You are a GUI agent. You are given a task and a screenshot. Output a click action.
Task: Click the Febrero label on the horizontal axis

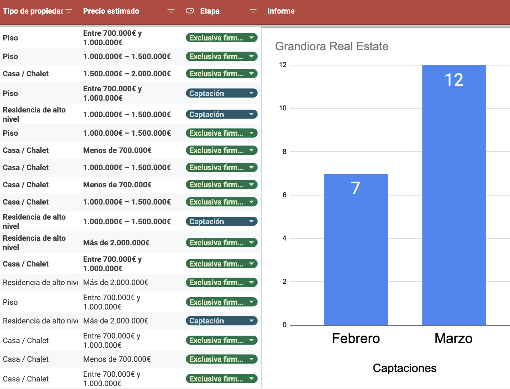point(355,338)
